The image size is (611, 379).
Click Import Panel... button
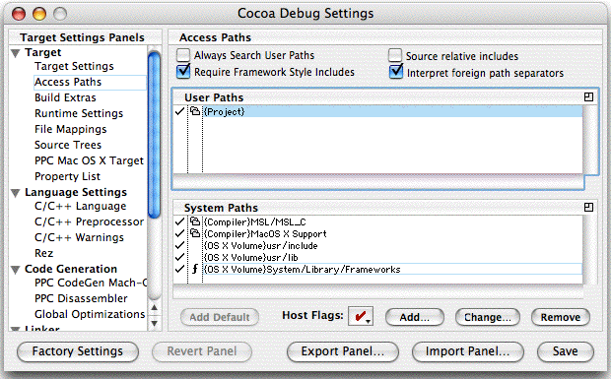click(x=467, y=351)
